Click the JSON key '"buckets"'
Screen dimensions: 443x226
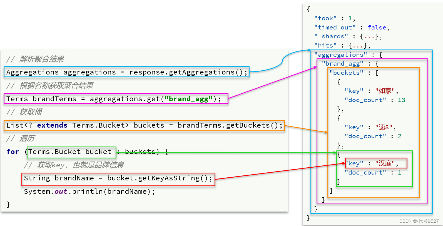click(346, 73)
